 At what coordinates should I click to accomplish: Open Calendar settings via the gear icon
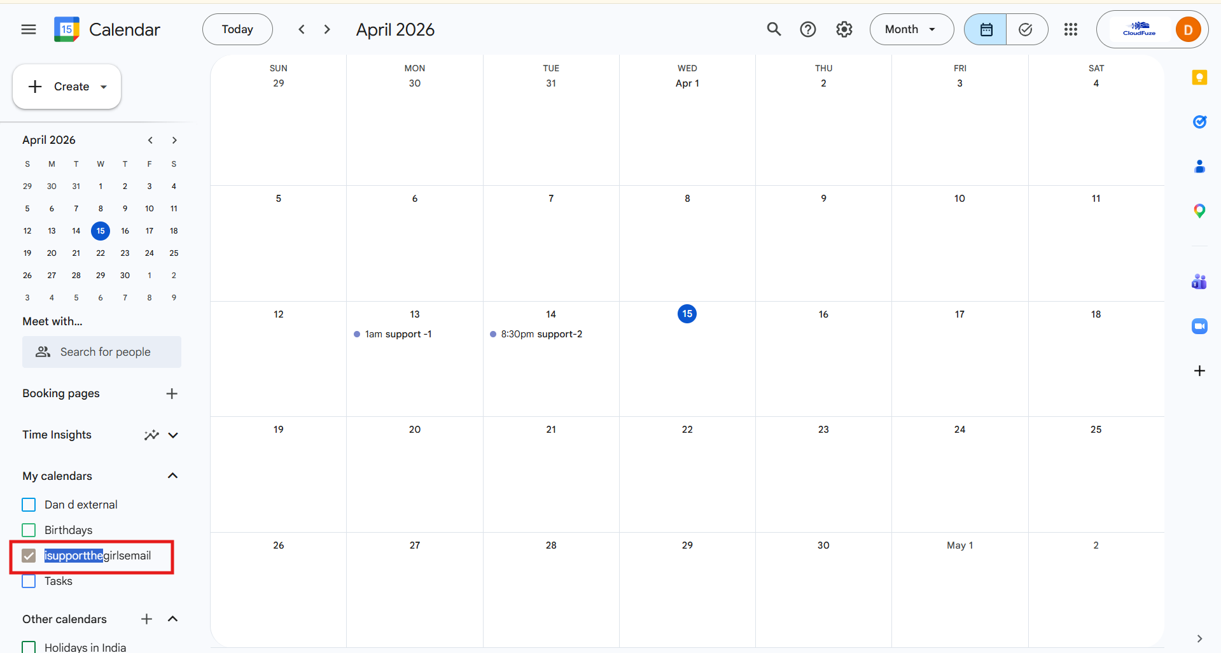[844, 29]
